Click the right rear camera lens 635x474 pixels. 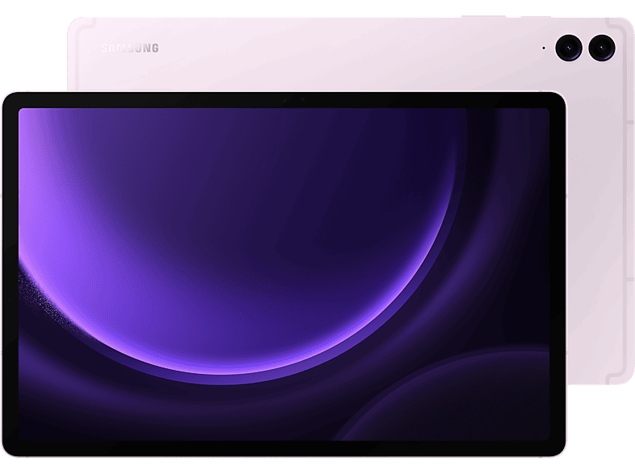[602, 48]
